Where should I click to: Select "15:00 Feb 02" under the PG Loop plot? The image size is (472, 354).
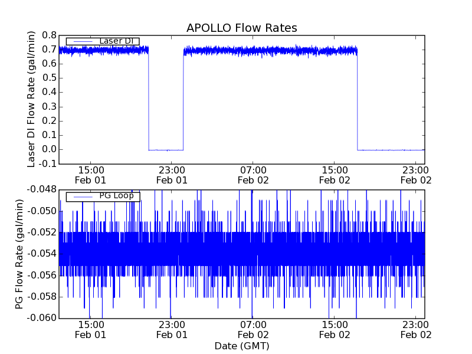[x=335, y=330]
